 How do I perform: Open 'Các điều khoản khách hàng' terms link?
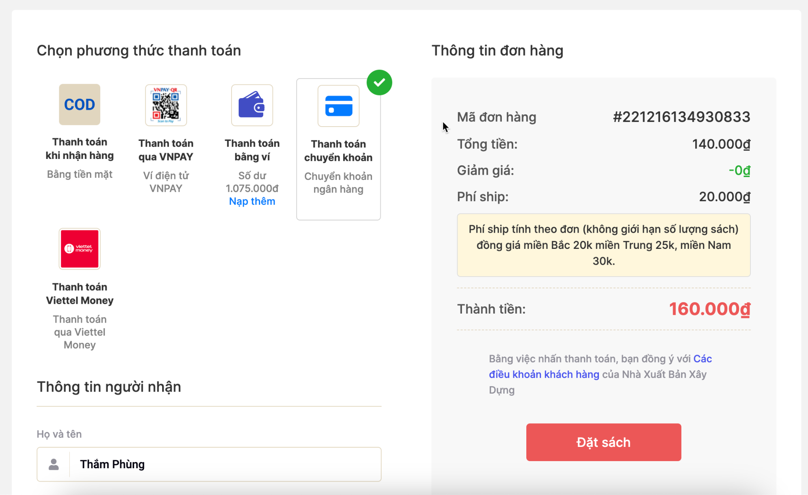(600, 366)
